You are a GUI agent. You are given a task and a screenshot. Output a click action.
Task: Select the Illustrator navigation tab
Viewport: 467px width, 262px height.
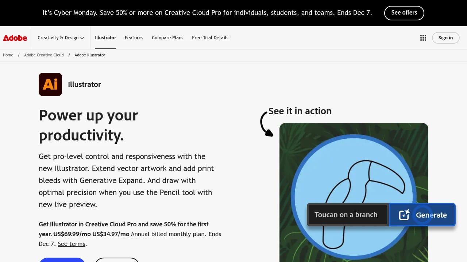click(x=105, y=37)
